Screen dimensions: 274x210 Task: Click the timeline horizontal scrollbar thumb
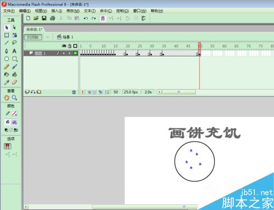(x=179, y=92)
